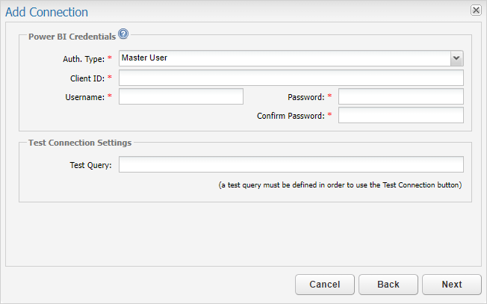Click the Test Query label
This screenshot has width=487, height=304.
pos(90,165)
